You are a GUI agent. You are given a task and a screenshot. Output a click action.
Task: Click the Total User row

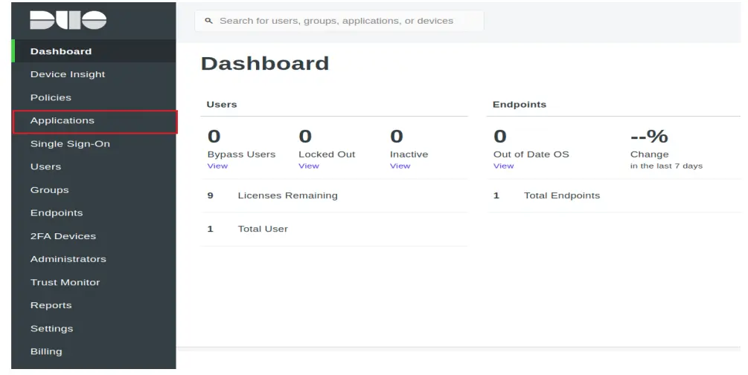coord(334,229)
